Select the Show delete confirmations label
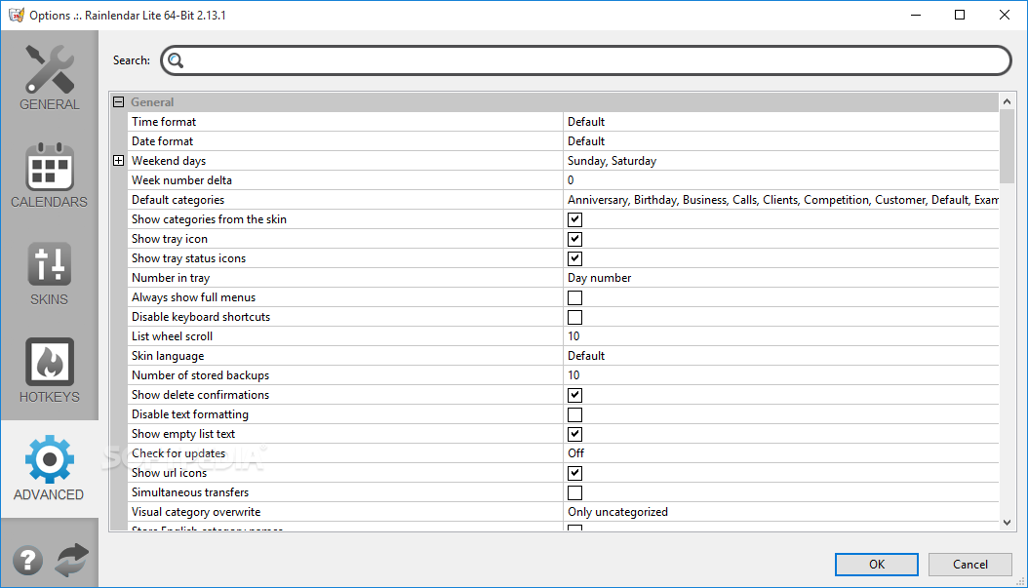 coord(201,395)
